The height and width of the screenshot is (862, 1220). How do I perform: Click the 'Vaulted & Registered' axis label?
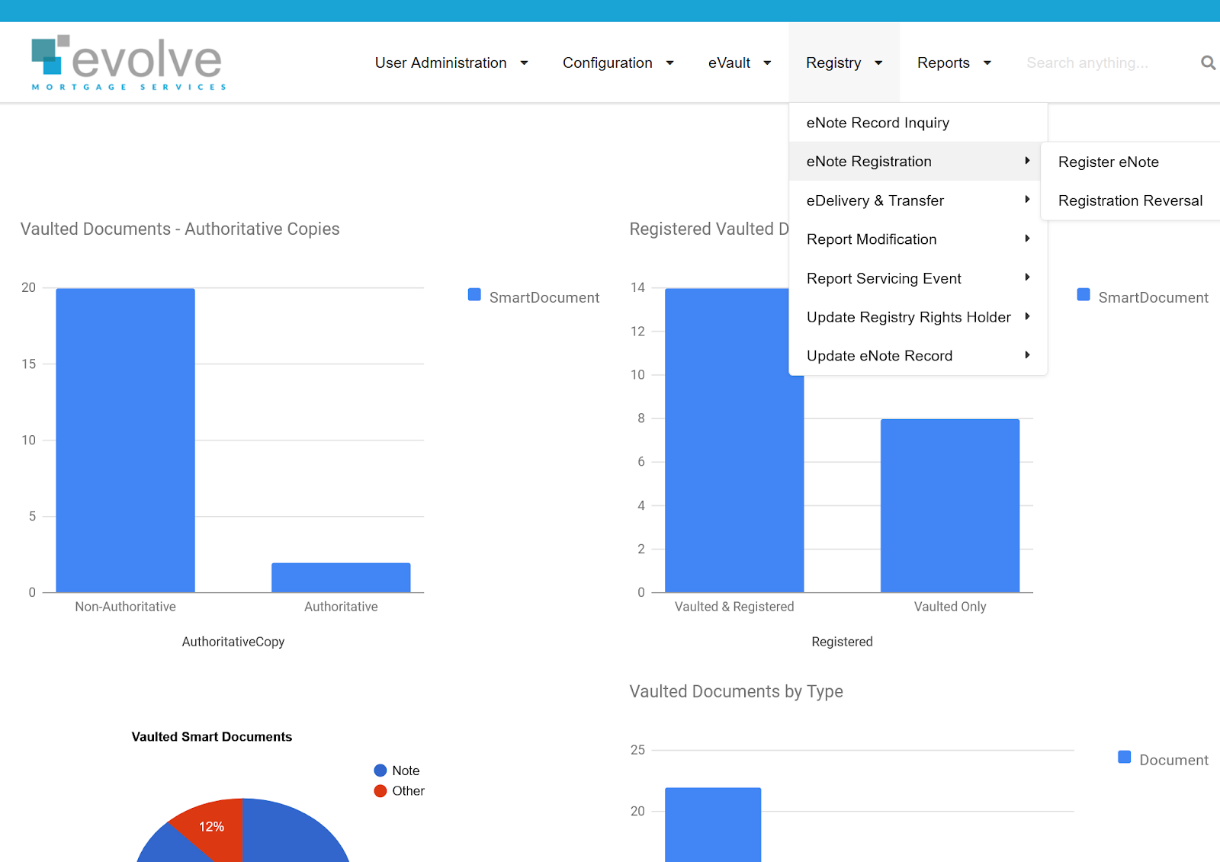734,607
